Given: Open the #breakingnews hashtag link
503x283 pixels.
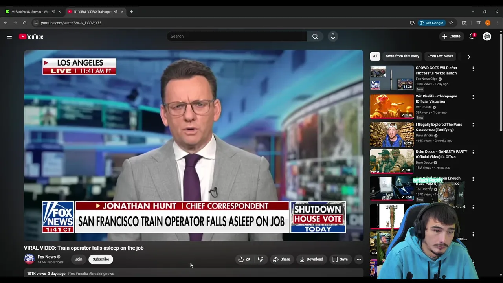Looking at the screenshot, I should (101, 274).
